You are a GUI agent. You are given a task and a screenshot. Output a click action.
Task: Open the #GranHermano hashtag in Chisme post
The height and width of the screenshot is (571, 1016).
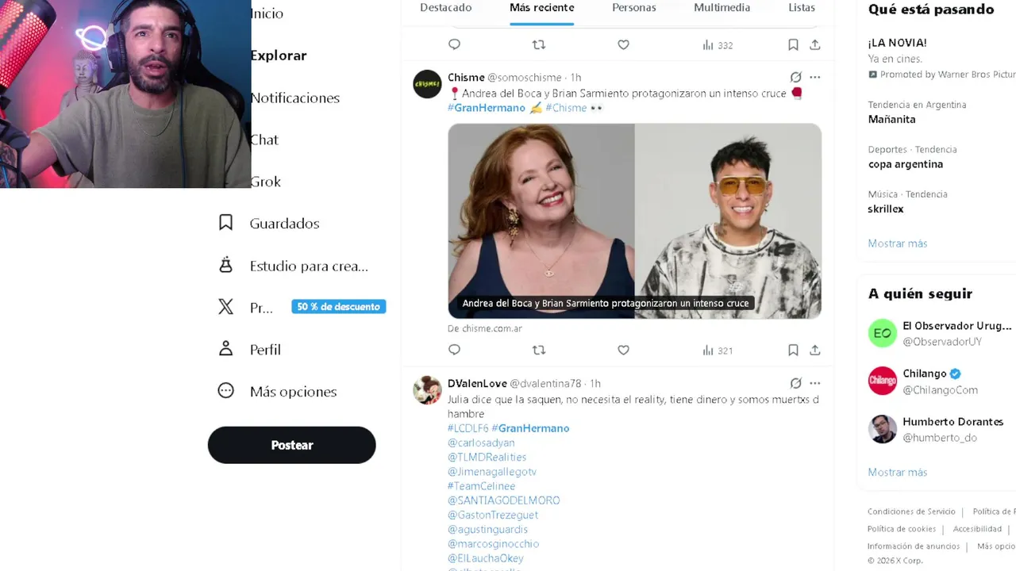[x=487, y=108]
